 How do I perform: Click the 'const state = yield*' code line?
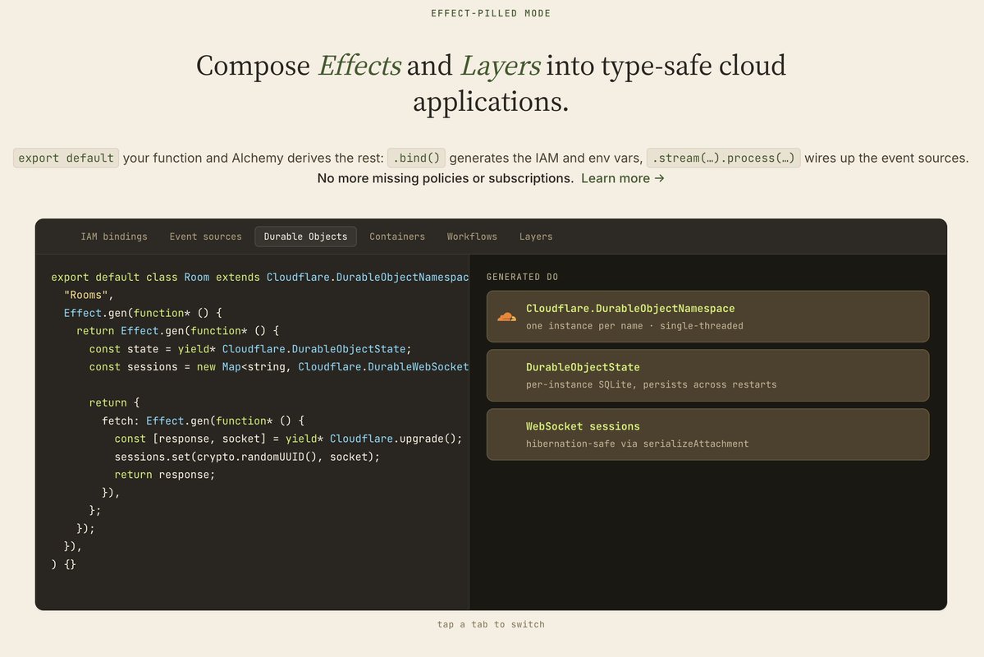click(250, 349)
